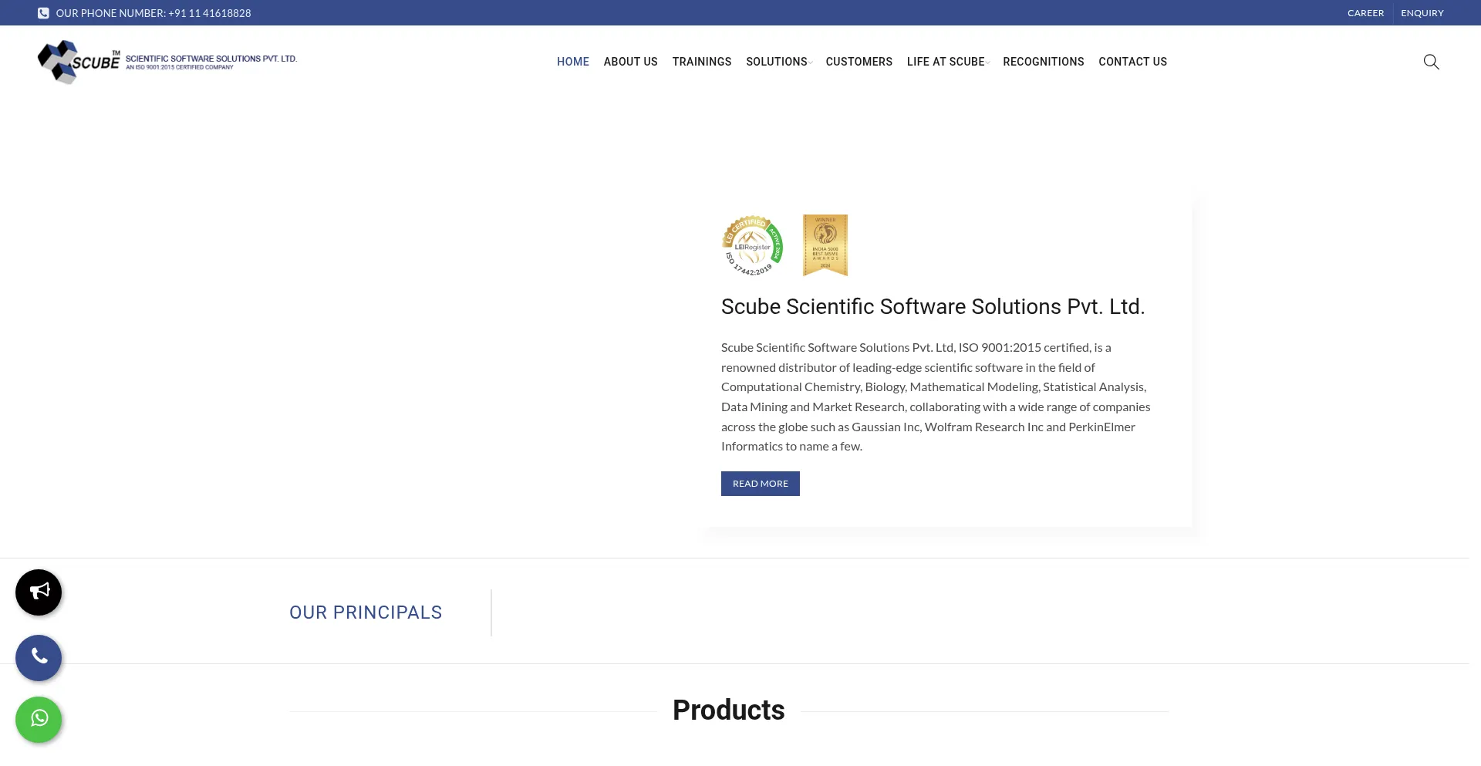The image size is (1481, 766).
Task: Click the phone number +91 11 41618828
Action: (x=210, y=13)
